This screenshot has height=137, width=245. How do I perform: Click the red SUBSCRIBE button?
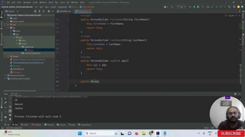click(x=231, y=134)
